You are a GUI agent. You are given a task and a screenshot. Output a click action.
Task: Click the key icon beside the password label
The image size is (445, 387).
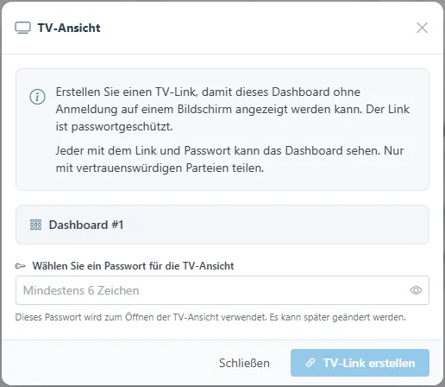(x=20, y=266)
